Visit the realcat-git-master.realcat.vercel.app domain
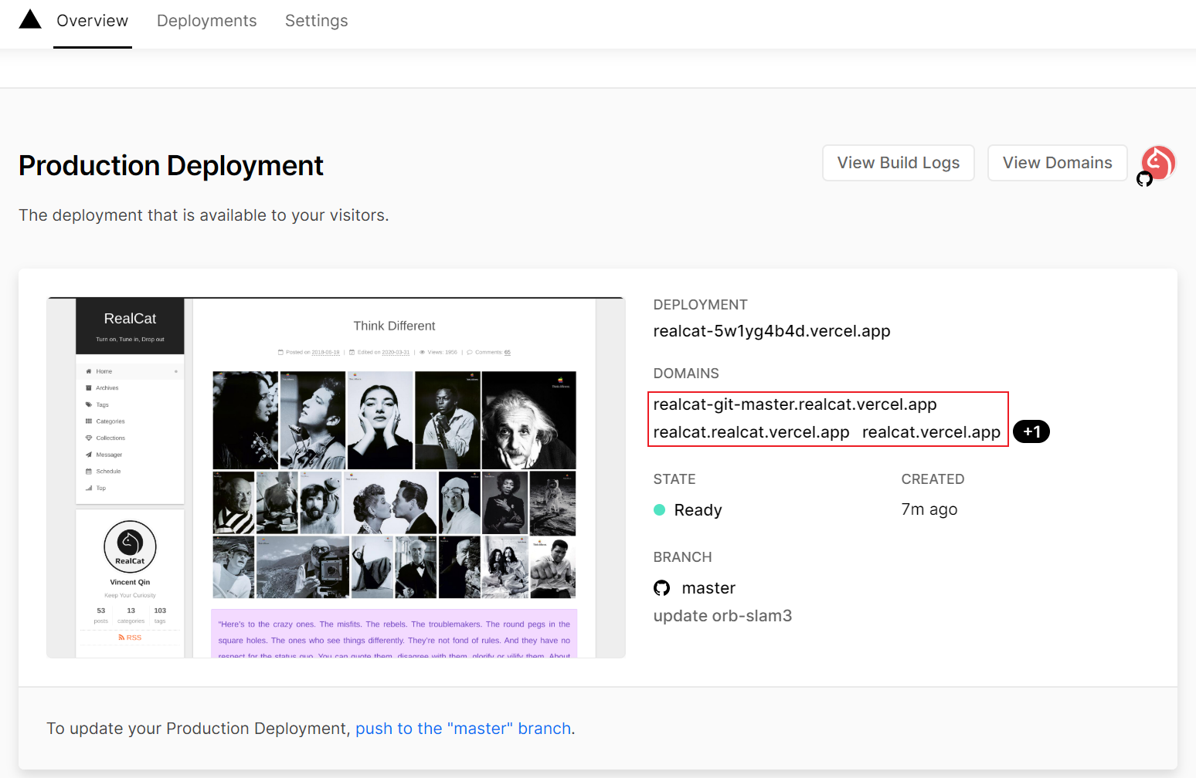 click(x=794, y=404)
